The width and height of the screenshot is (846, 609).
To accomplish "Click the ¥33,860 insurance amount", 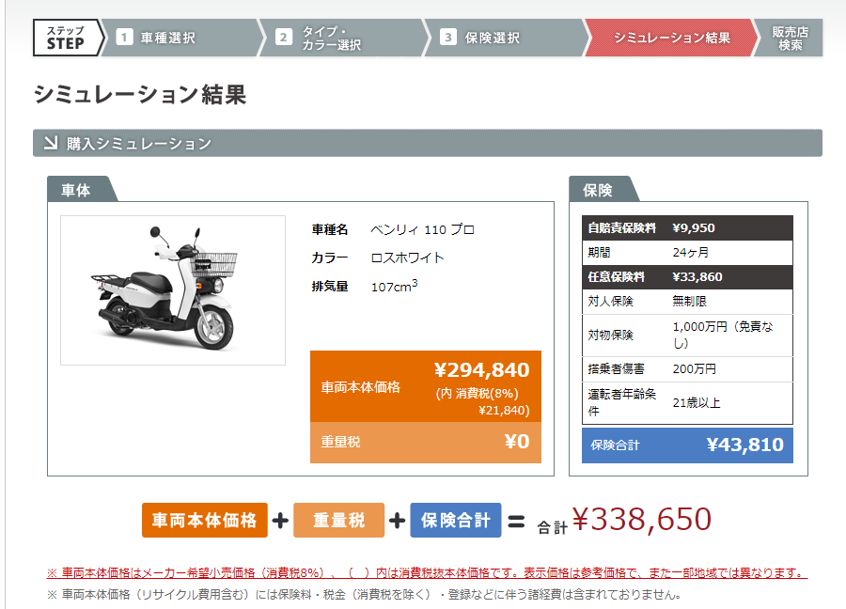I will pos(697,277).
